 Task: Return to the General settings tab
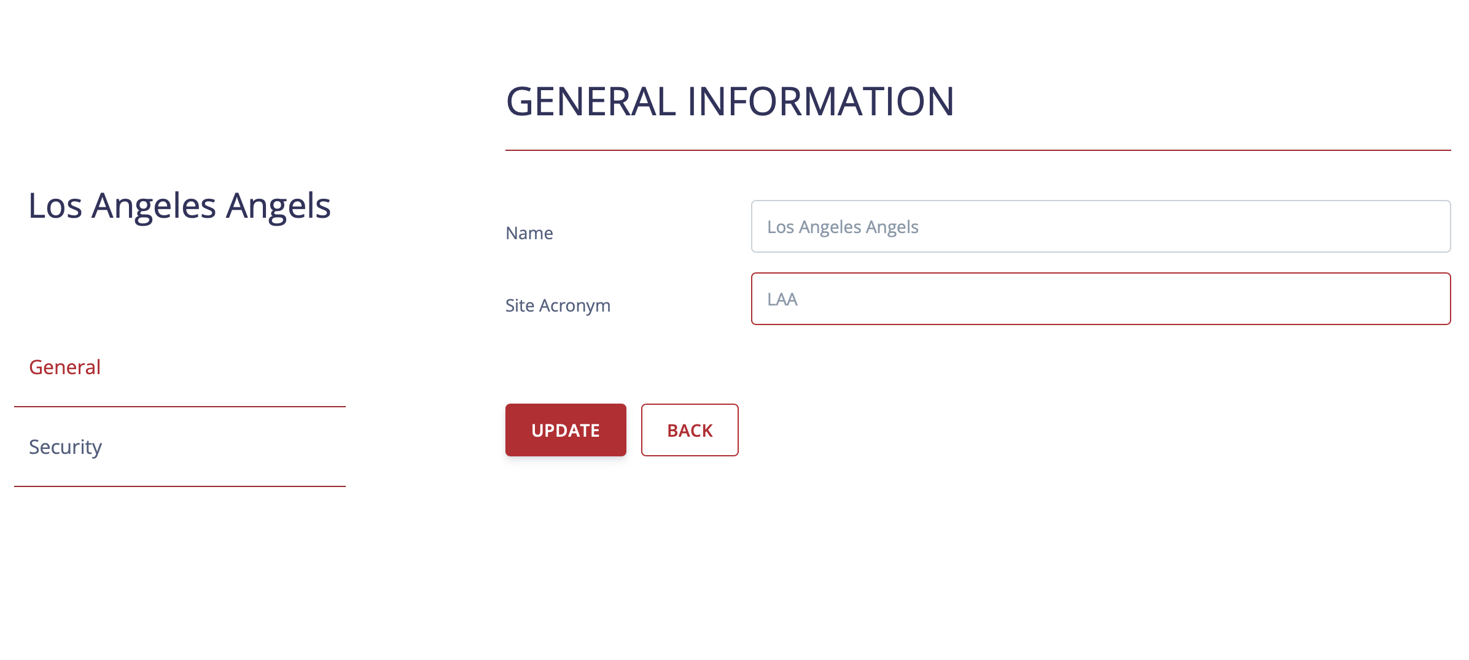click(x=65, y=367)
